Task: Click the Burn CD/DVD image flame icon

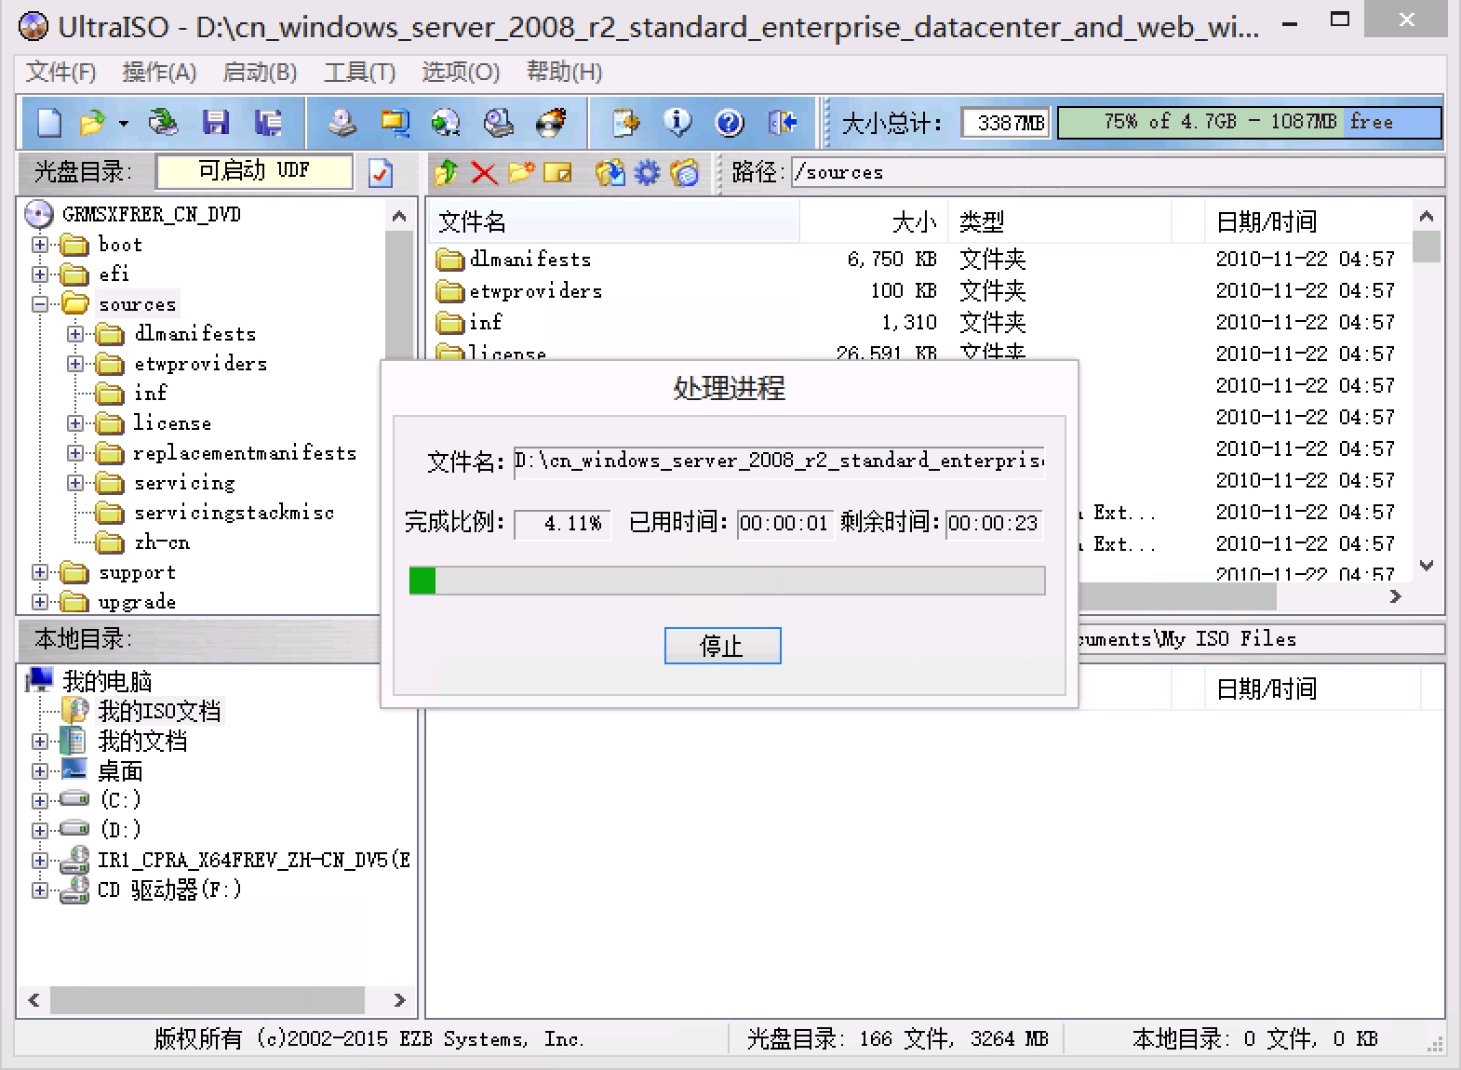Action: tap(552, 123)
